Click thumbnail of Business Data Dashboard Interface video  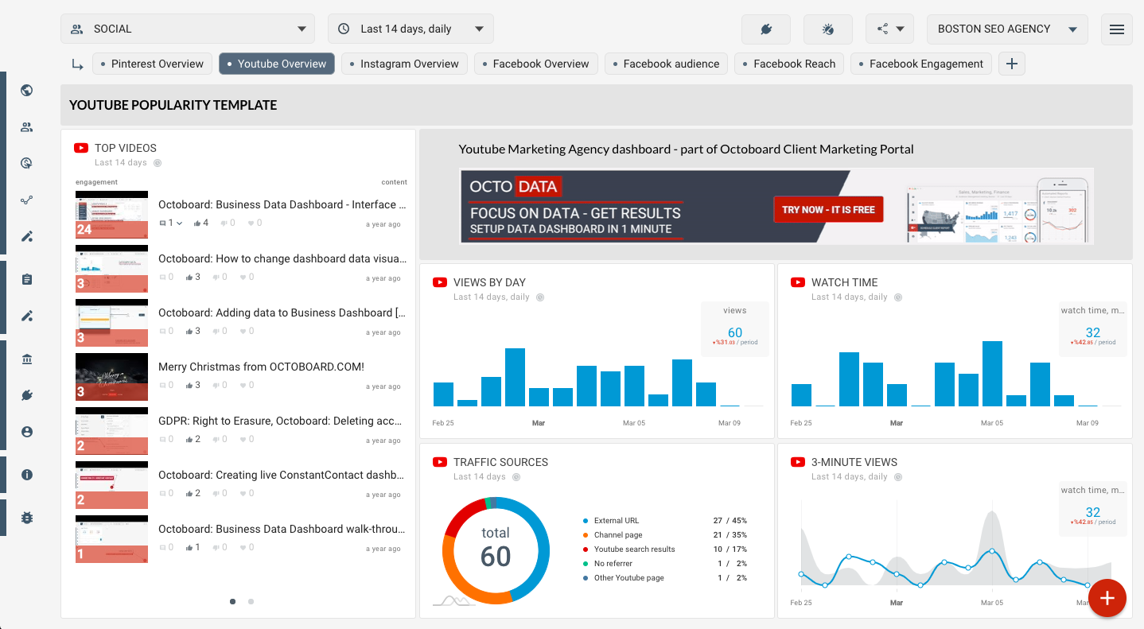(x=111, y=215)
